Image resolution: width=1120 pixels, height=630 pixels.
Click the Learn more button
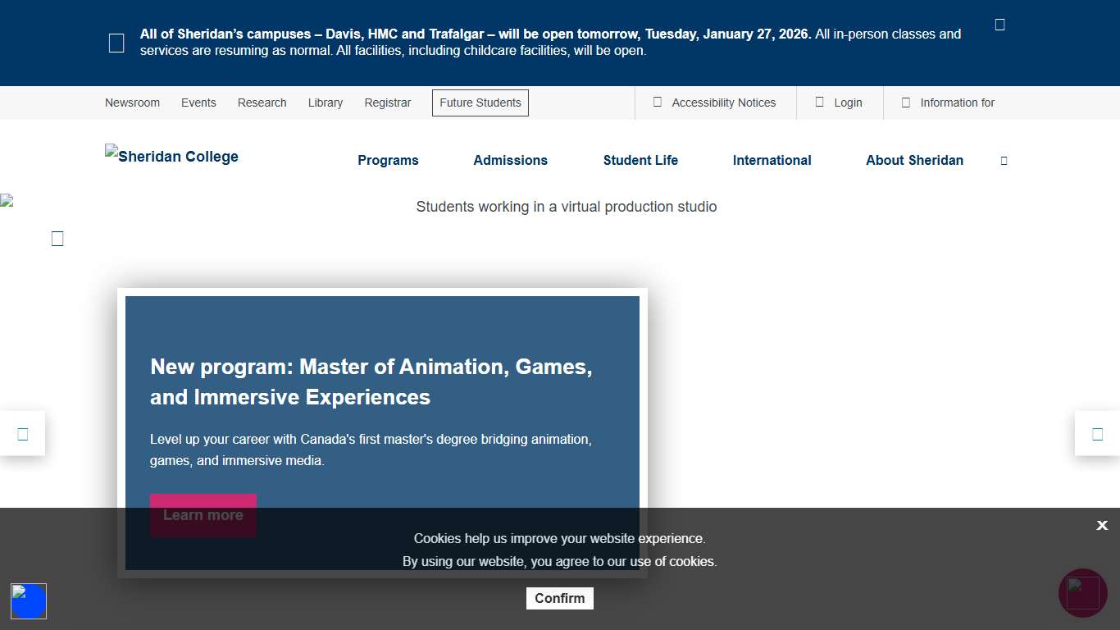point(203,515)
